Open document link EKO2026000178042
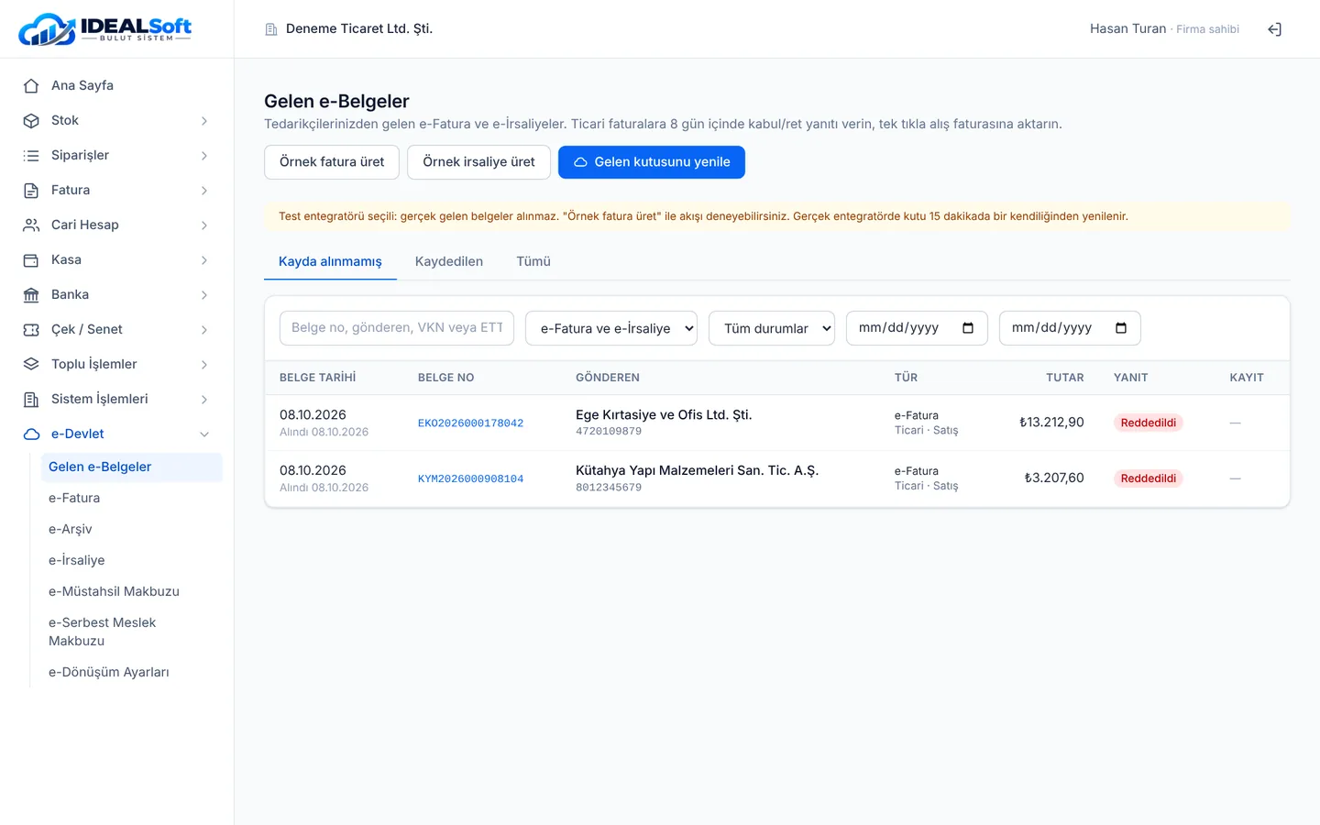 pyautogui.click(x=470, y=423)
